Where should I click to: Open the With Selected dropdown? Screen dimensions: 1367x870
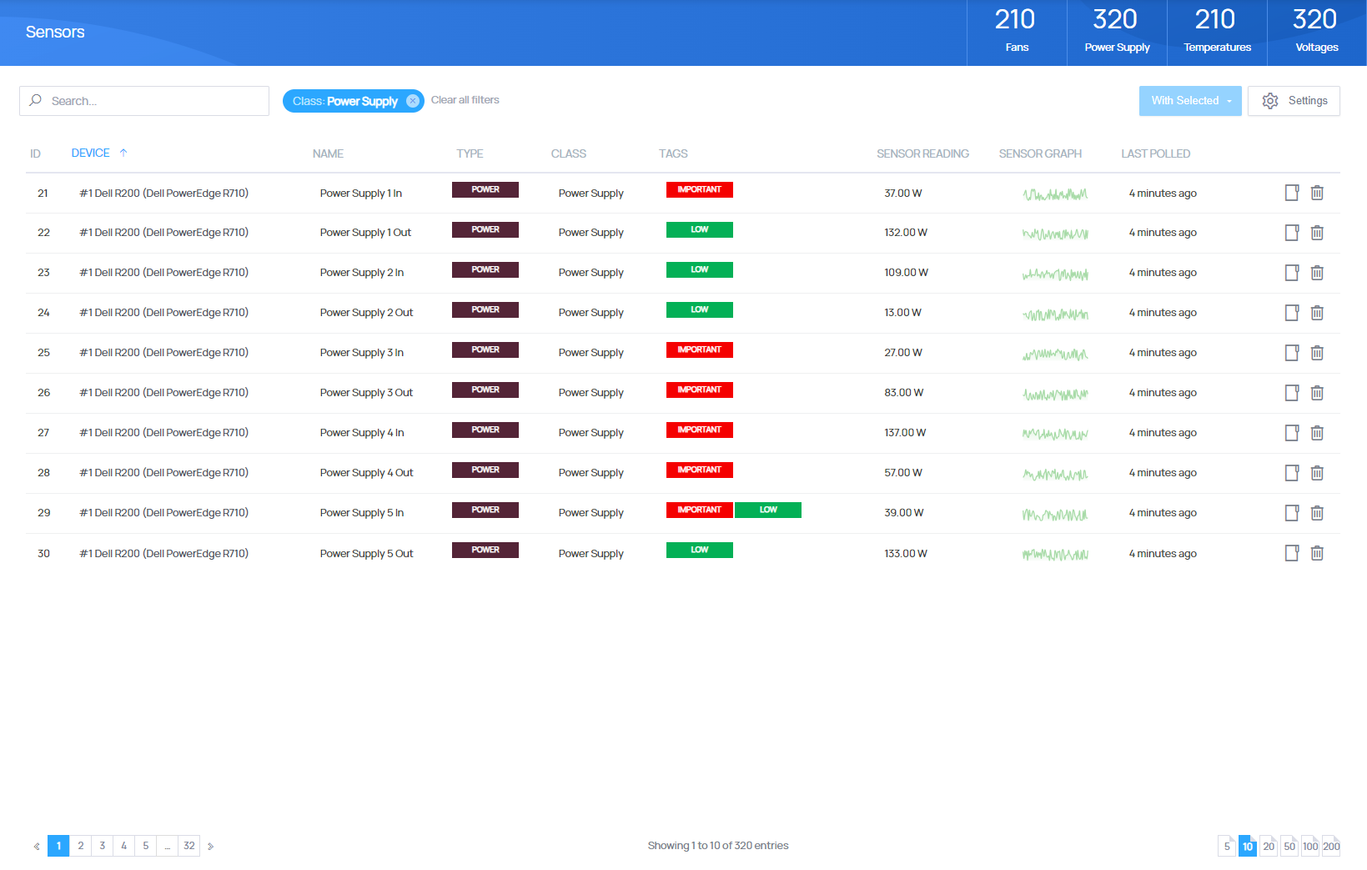coord(1190,101)
